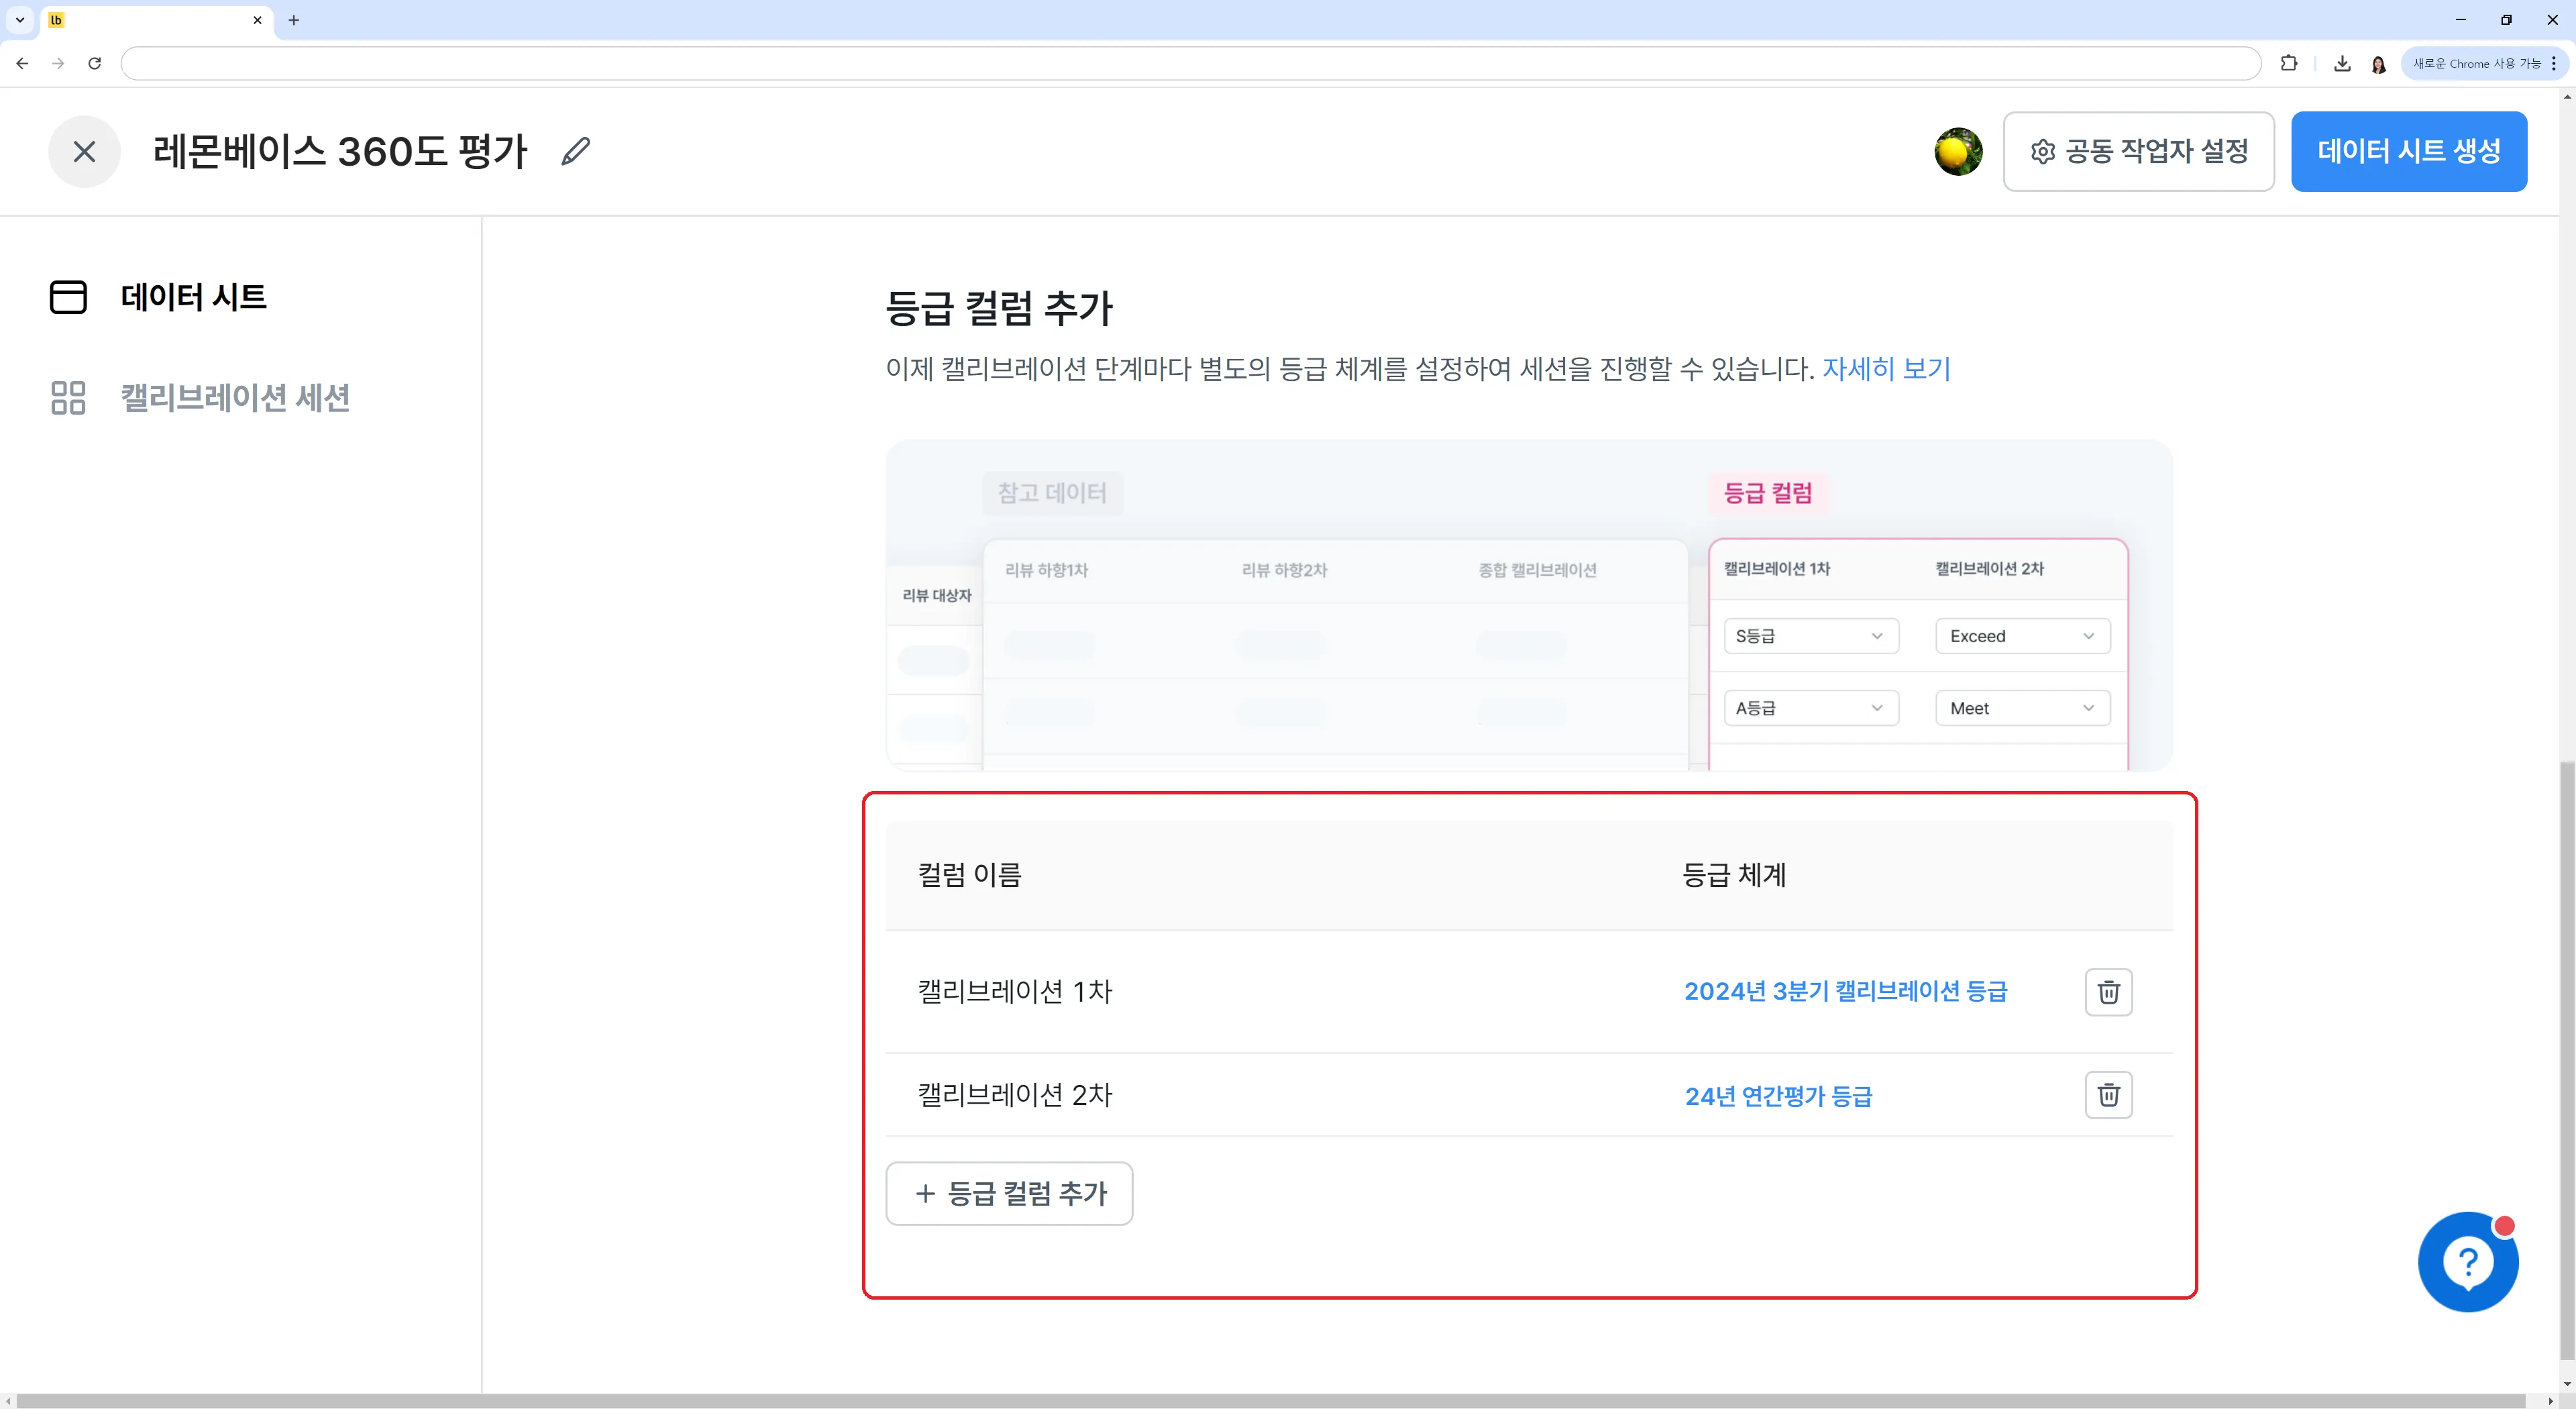
Task: Open the tab search dropdown arrow
Action: click(x=20, y=20)
